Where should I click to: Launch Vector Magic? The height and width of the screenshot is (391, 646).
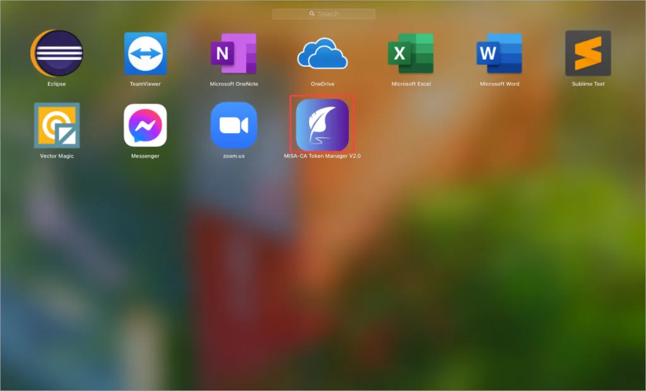coord(57,125)
